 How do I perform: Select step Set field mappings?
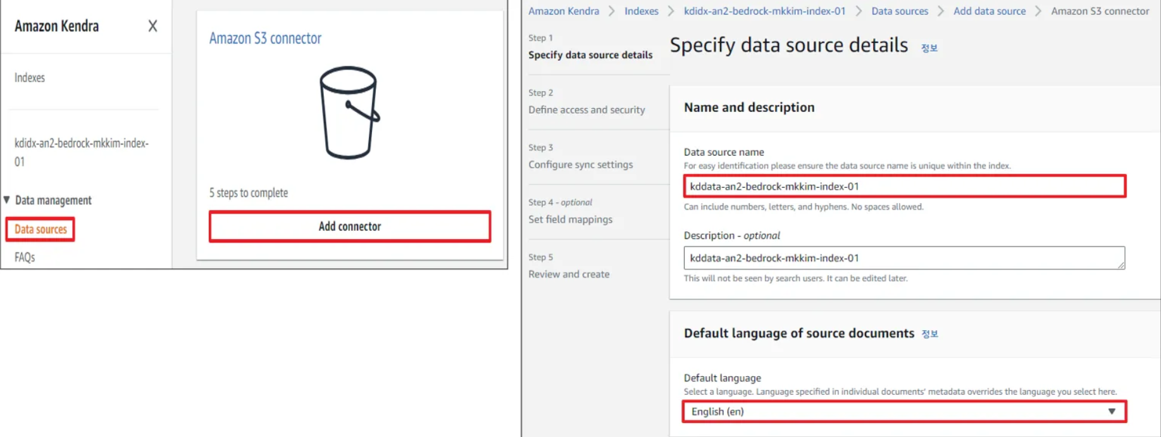click(x=570, y=219)
